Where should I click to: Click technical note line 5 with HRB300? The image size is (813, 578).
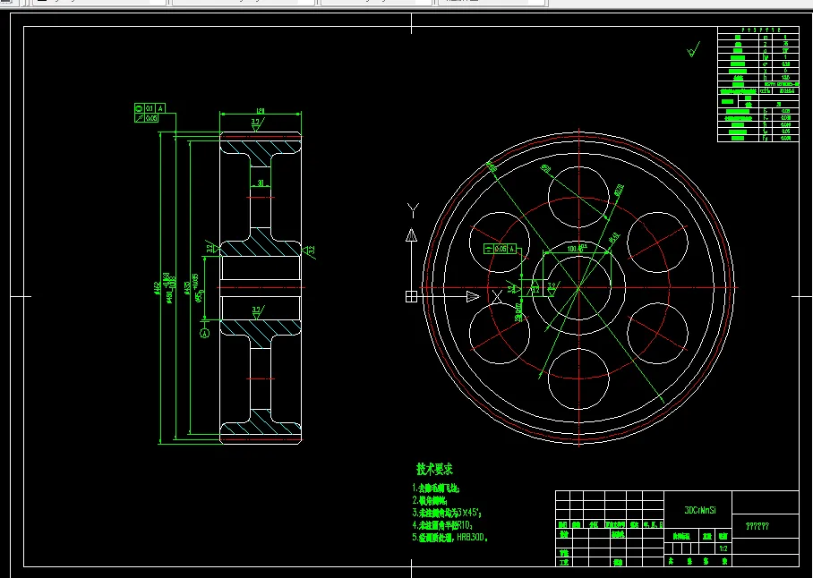450,538
